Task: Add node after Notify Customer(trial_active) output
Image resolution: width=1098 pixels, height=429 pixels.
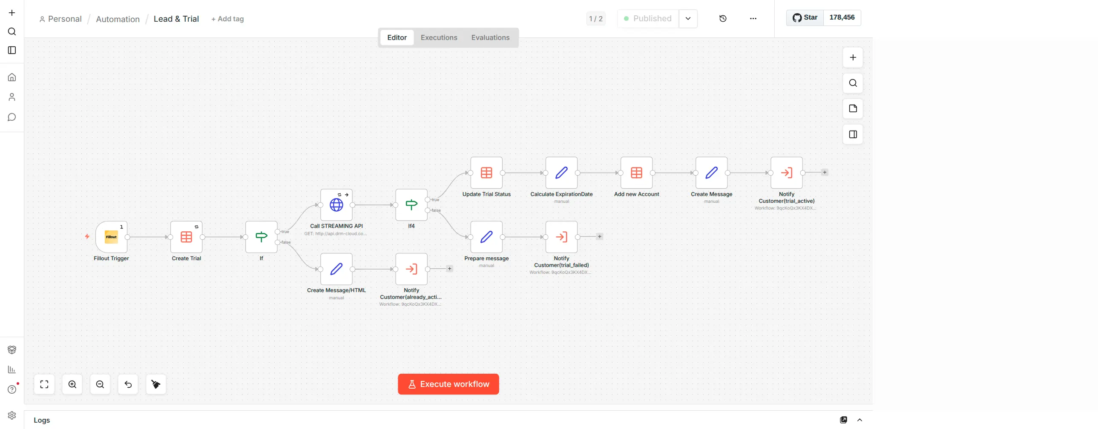Action: pyautogui.click(x=825, y=172)
